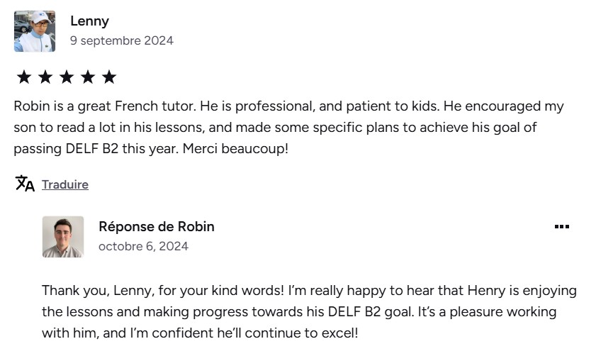Click the date 9 septembre 2024
The height and width of the screenshot is (356, 596).
point(122,40)
